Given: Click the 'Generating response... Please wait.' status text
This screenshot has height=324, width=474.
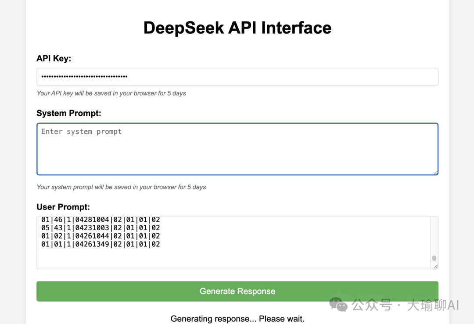Looking at the screenshot, I should 237,319.
